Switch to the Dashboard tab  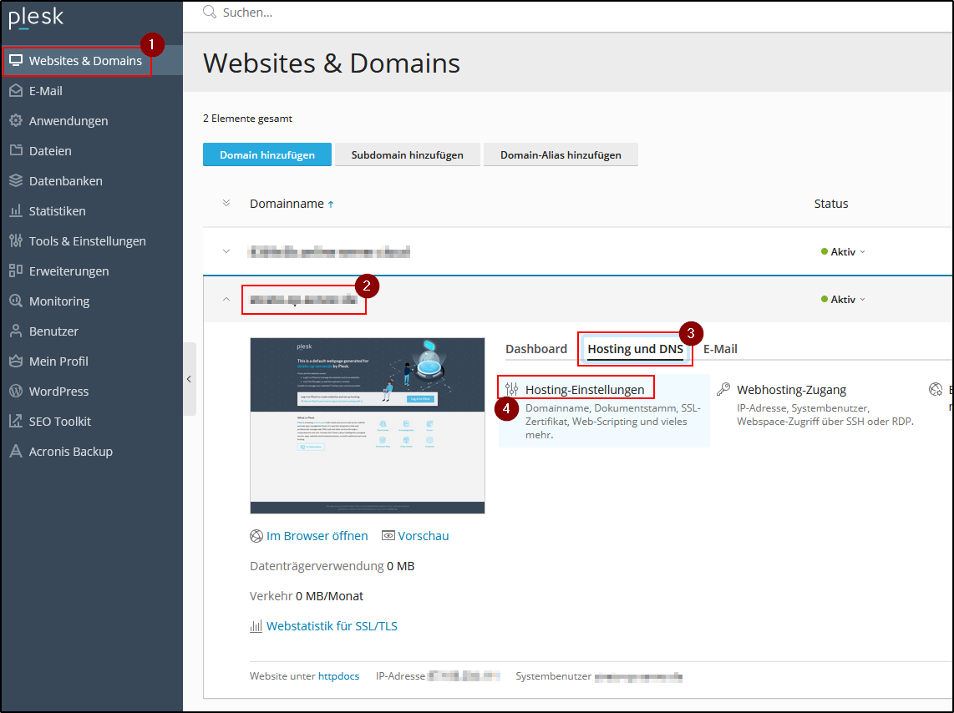tap(535, 349)
